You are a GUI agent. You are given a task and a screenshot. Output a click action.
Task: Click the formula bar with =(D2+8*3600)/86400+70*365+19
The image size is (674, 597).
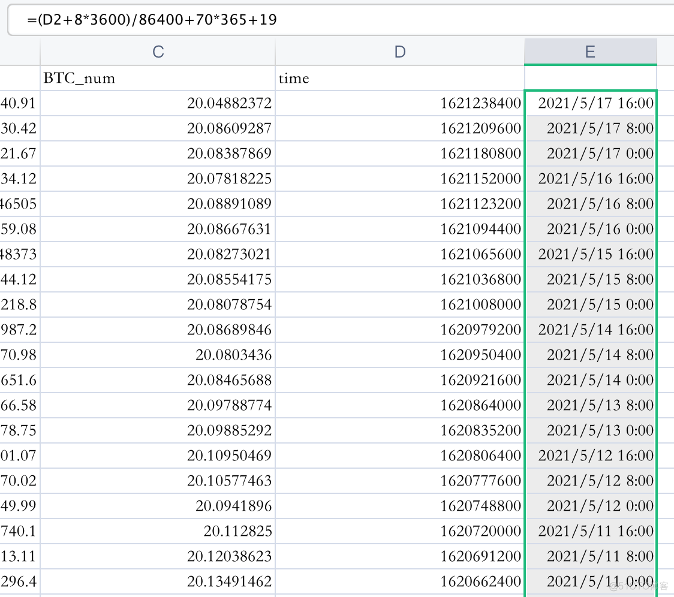click(x=341, y=20)
